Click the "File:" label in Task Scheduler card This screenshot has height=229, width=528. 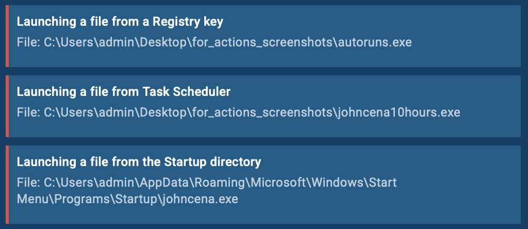[28, 112]
